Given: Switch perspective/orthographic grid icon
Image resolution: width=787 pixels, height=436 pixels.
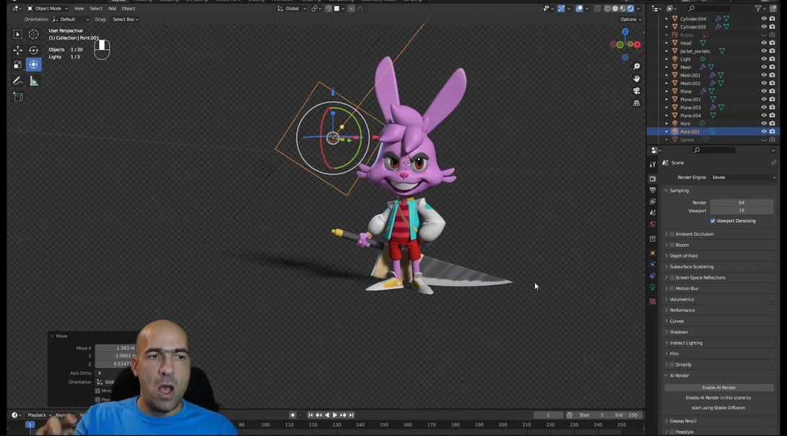Looking at the screenshot, I should [x=636, y=103].
